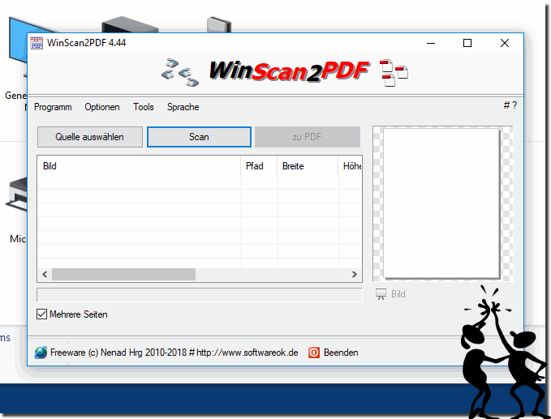The image size is (551, 419).
Task: Minimize the WinScan2PDF window
Action: pyautogui.click(x=431, y=43)
